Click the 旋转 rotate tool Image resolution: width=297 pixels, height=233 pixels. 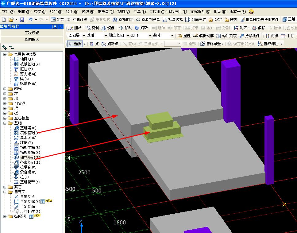click(141, 28)
